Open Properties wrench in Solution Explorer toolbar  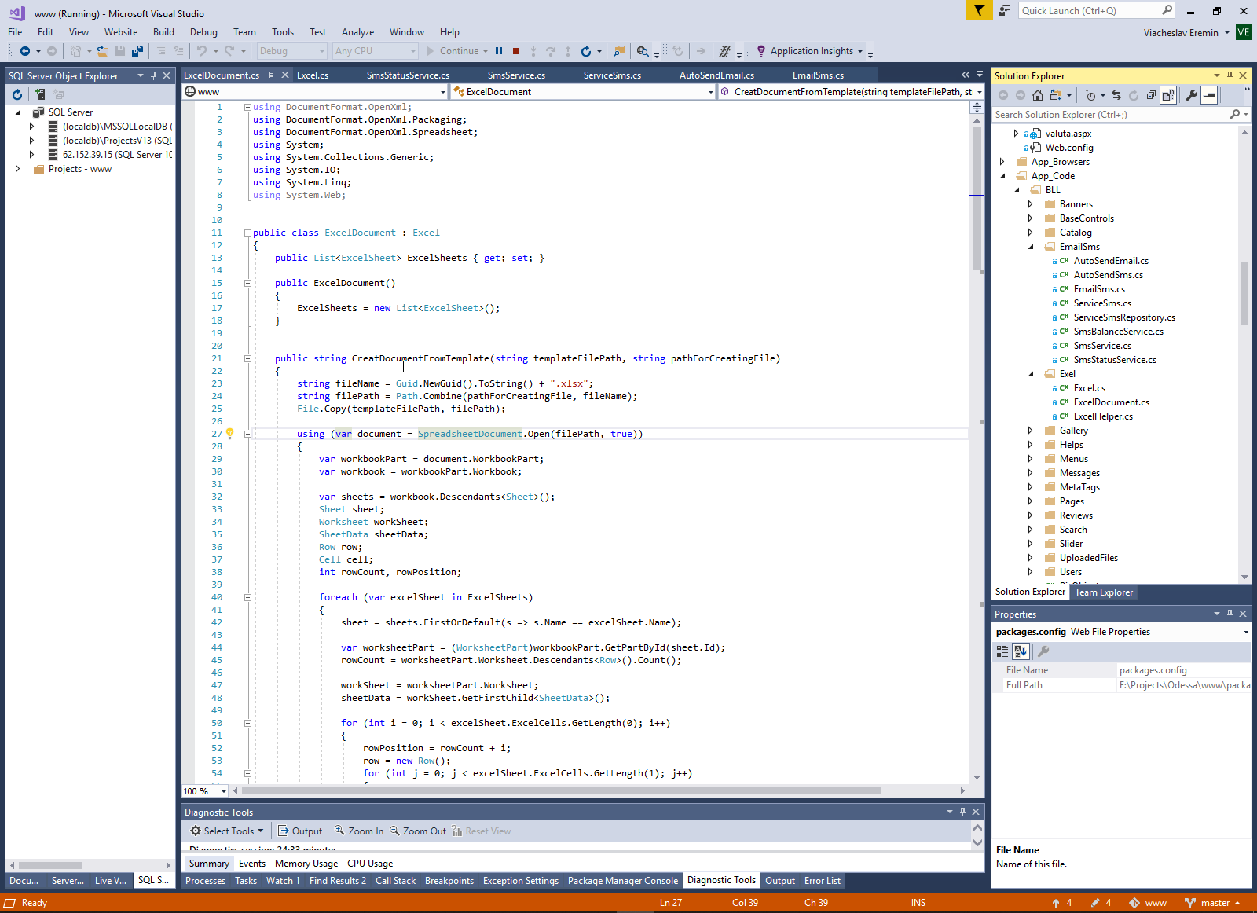pos(1192,95)
